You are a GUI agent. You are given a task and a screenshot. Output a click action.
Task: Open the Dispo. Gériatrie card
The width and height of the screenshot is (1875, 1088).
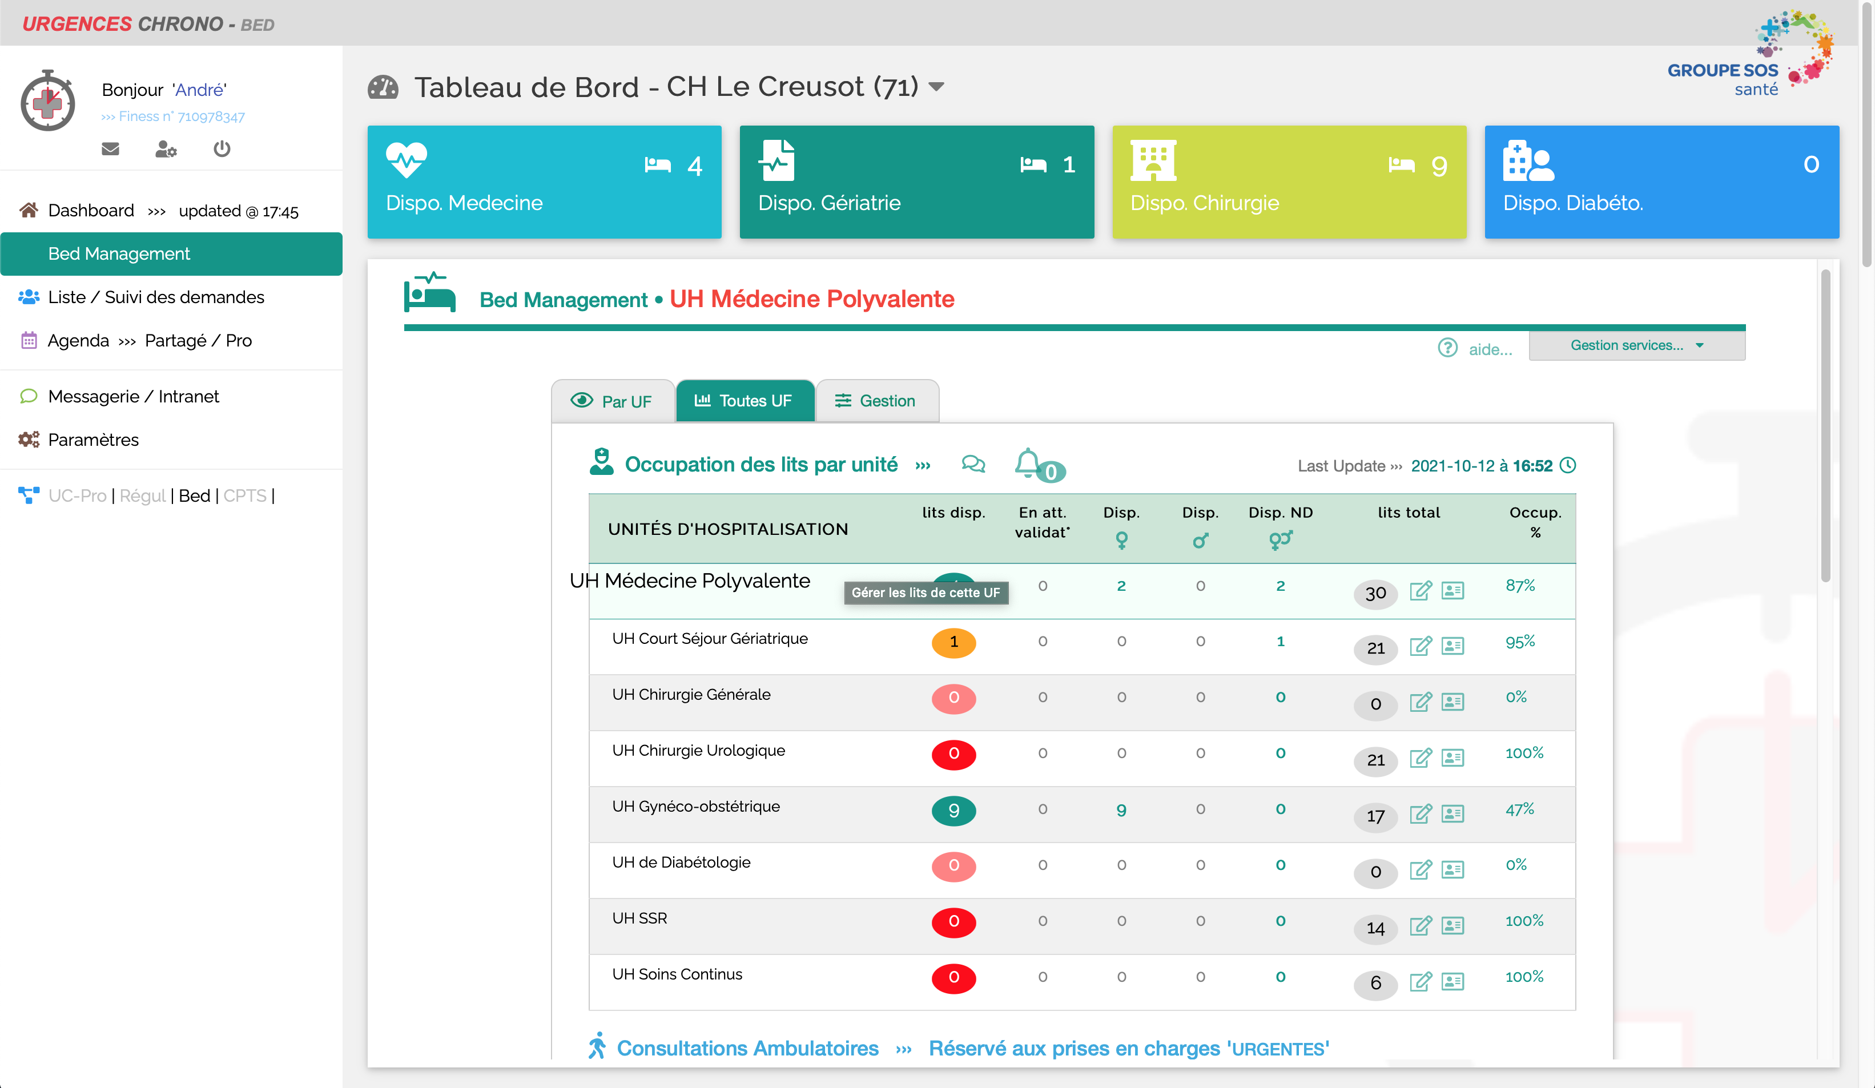917,182
